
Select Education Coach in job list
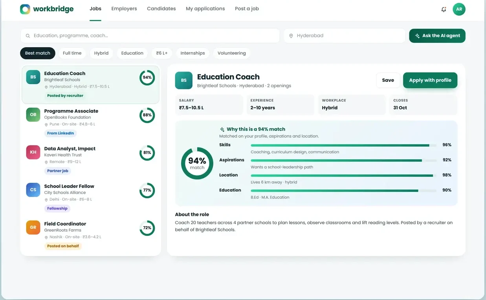coord(90,85)
